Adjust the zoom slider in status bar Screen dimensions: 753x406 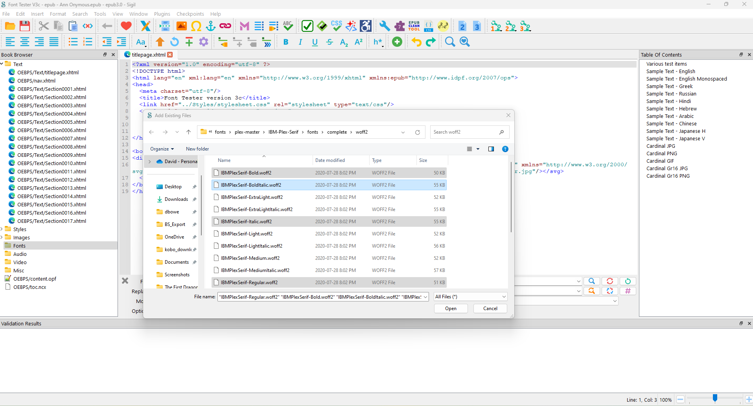tap(715, 399)
